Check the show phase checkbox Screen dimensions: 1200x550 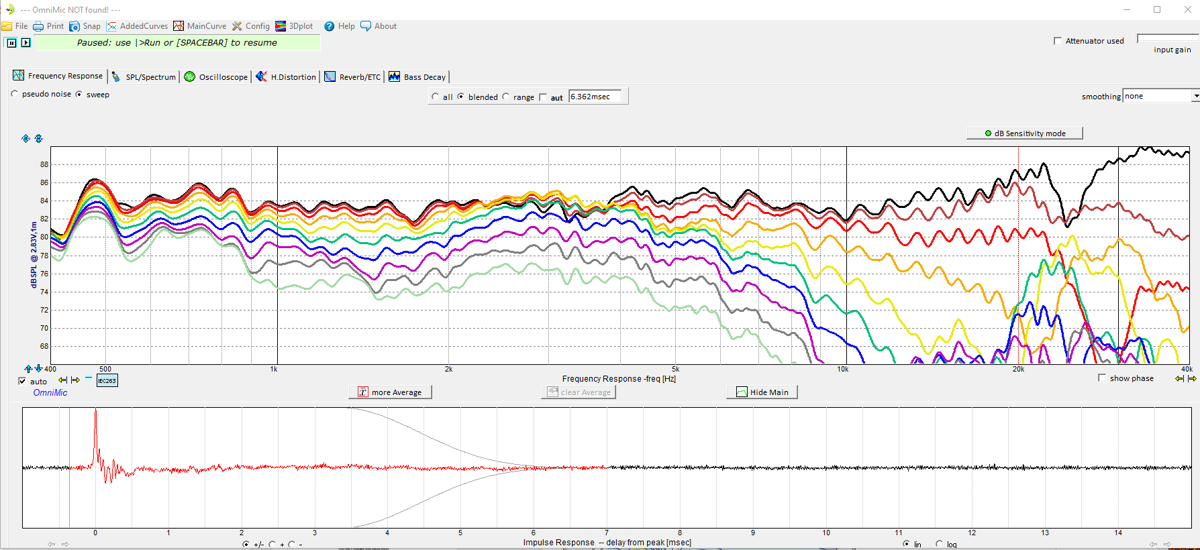1101,378
